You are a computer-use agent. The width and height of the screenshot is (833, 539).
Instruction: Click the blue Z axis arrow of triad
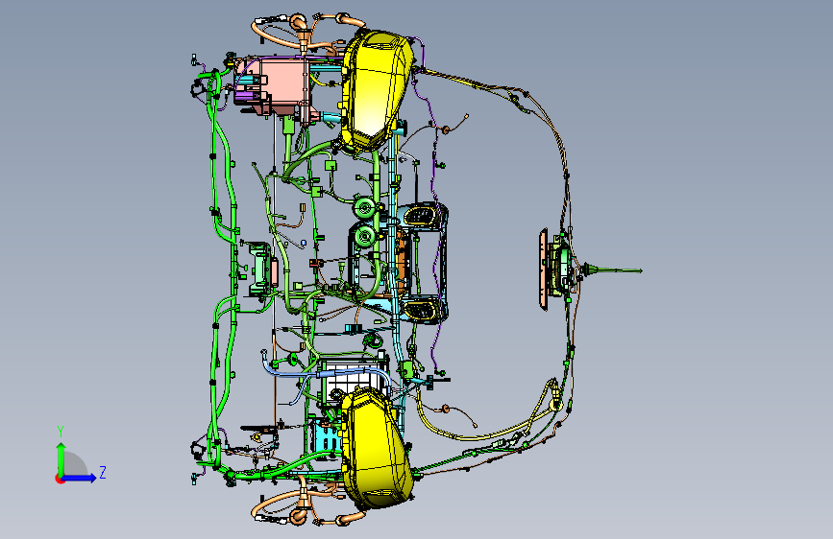click(80, 478)
